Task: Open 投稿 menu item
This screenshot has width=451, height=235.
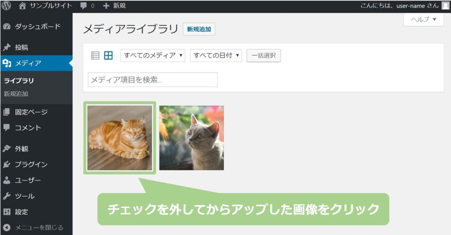Action: [36, 47]
